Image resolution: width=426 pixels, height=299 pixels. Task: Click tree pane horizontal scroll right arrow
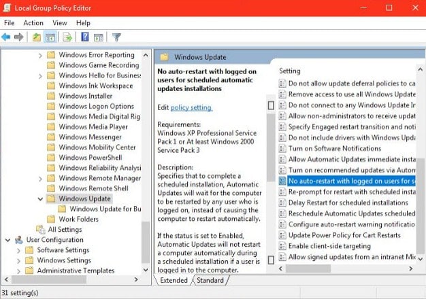[x=136, y=279]
